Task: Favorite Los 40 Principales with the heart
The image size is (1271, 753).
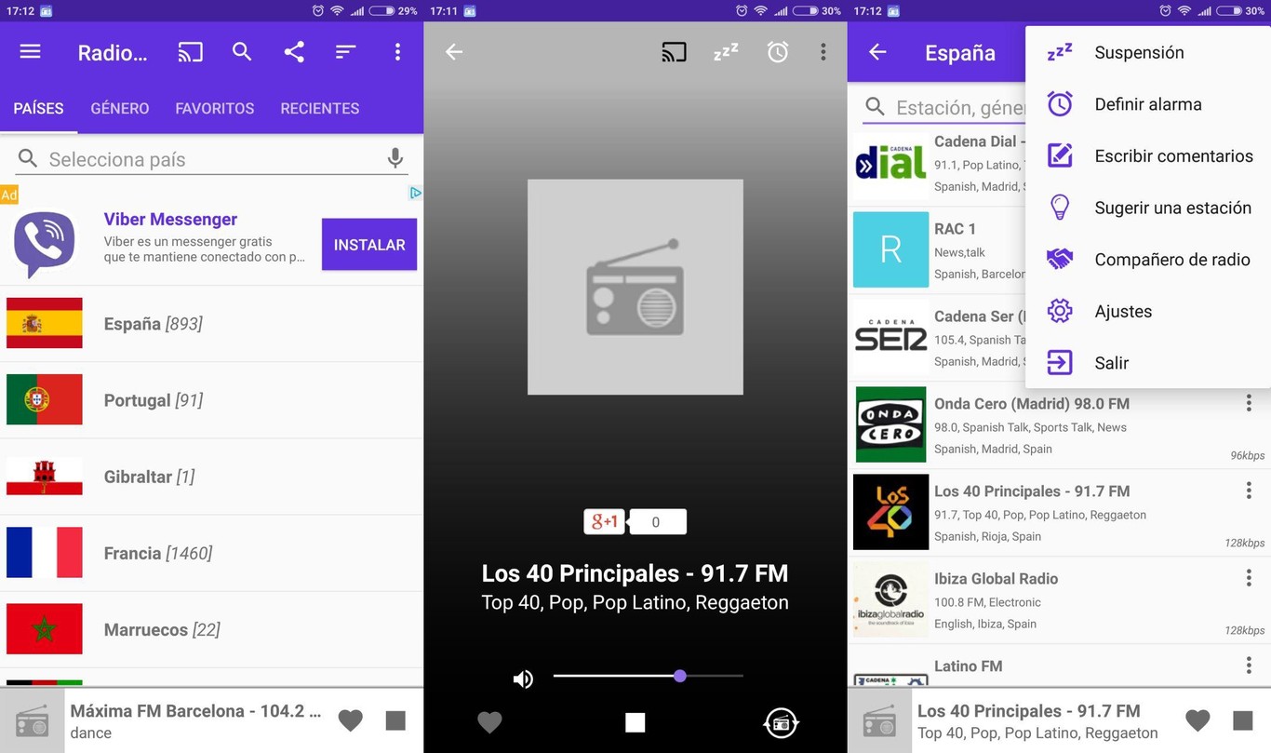Action: point(1197,720)
